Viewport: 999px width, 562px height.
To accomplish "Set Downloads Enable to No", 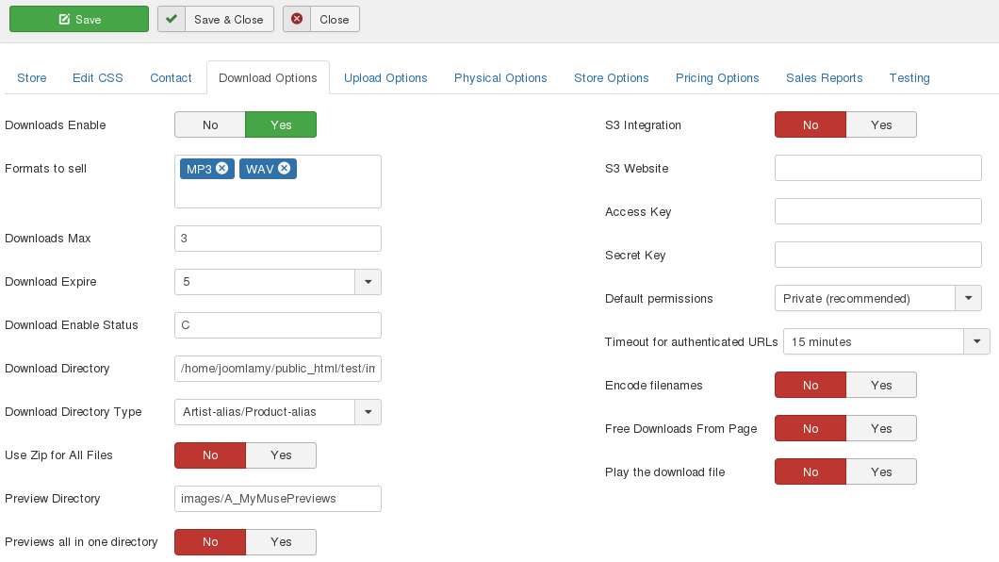I will [210, 124].
